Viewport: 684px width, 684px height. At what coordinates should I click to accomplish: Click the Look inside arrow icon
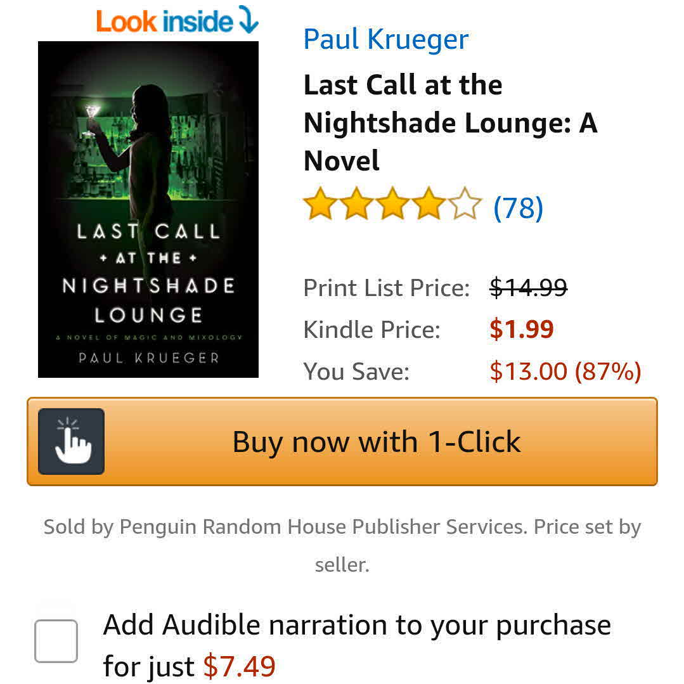coord(248,19)
